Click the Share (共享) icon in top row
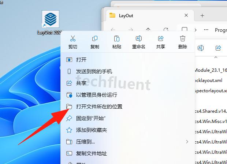 161,38
